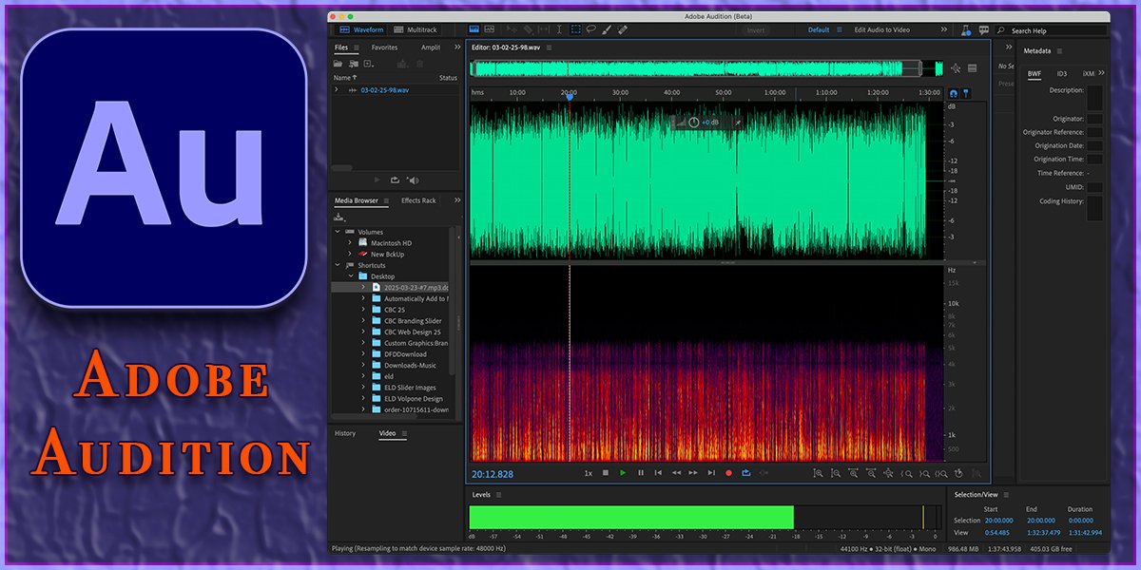The height and width of the screenshot is (570, 1141).
Task: Choose the Edit Audio to Video workspace
Action: (x=881, y=30)
